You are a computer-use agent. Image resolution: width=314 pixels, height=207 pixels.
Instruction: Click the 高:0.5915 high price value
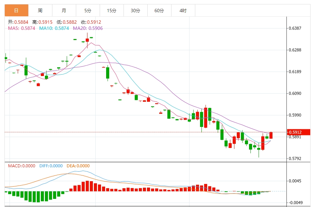coord(42,22)
